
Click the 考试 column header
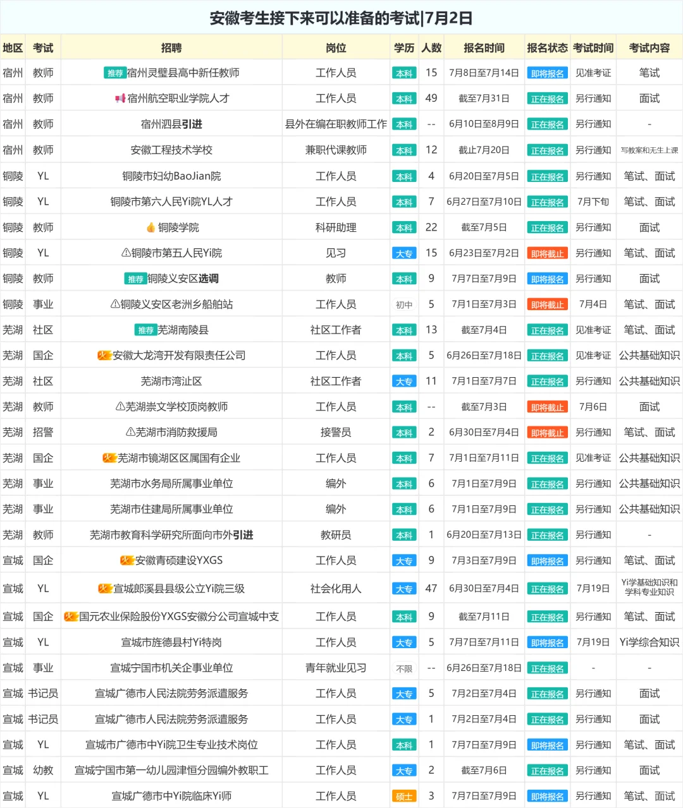coord(43,48)
